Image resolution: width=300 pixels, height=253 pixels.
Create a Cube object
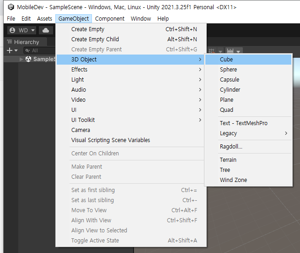(248, 60)
